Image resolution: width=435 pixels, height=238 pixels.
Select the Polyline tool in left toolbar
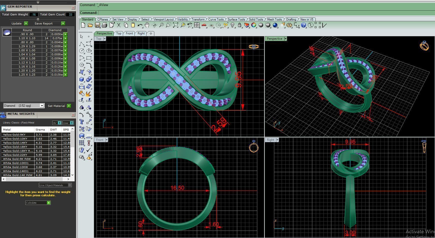tap(82, 44)
